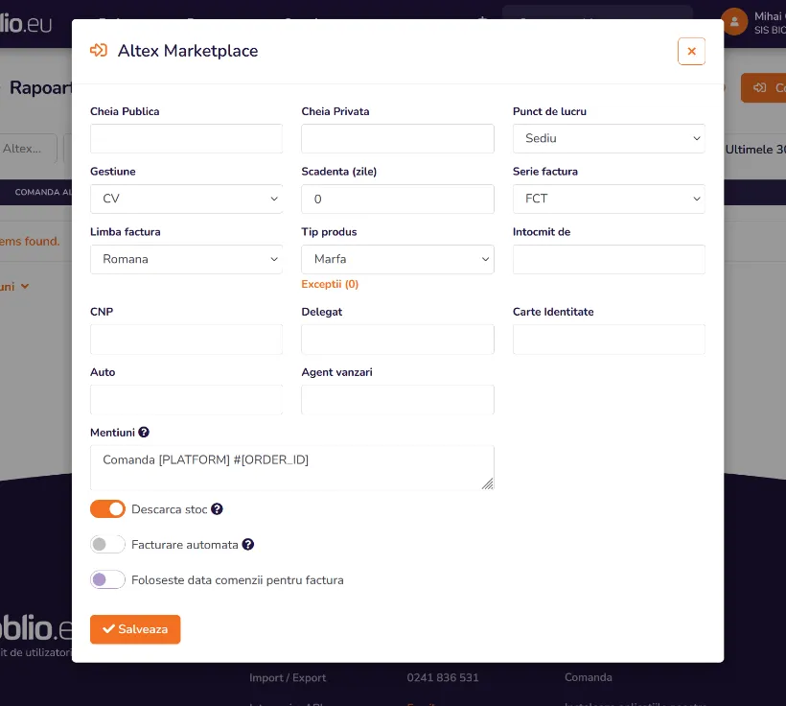Image resolution: width=786 pixels, height=706 pixels.
Task: Turn off the Descarca stoc toggle
Action: click(x=107, y=509)
